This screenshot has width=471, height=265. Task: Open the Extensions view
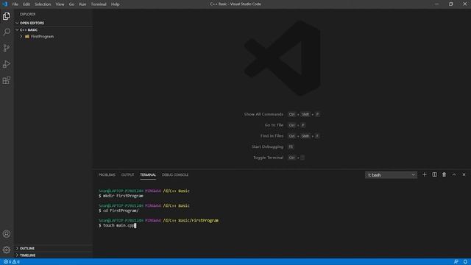click(x=7, y=80)
